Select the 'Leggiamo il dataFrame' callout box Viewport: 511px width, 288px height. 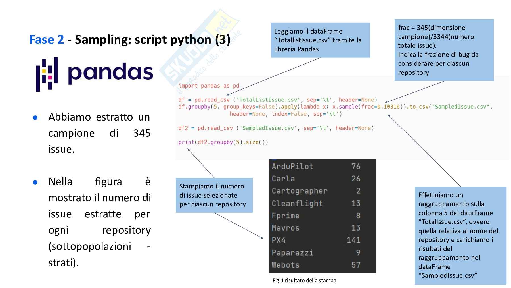320,40
